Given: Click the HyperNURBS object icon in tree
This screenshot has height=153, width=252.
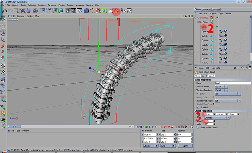Looking at the screenshot, I should click(x=212, y=18).
